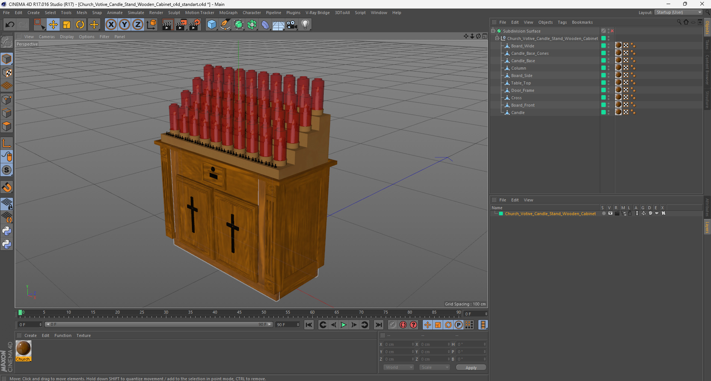Switch to Make Editable mode icon
The image size is (711, 381).
click(x=7, y=42)
